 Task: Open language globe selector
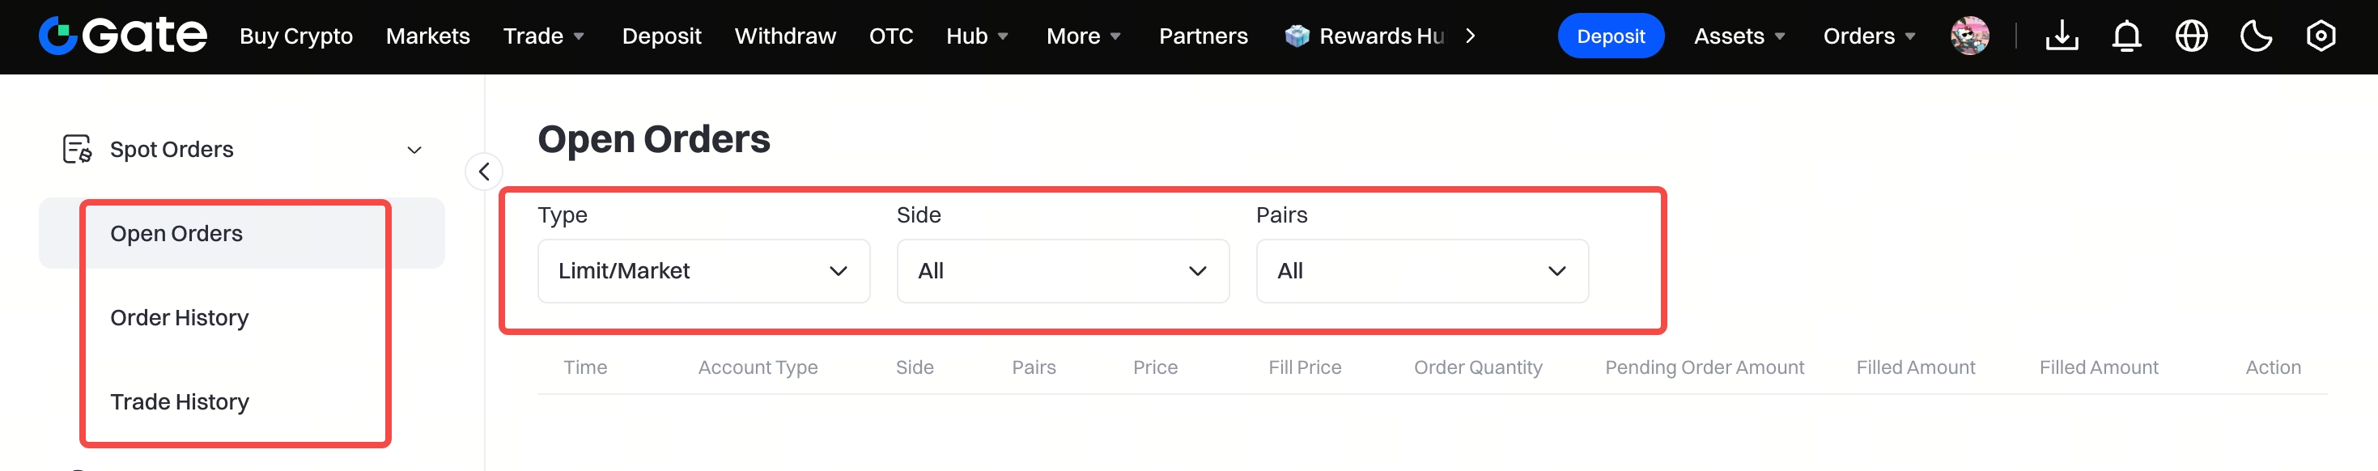(x=2192, y=36)
